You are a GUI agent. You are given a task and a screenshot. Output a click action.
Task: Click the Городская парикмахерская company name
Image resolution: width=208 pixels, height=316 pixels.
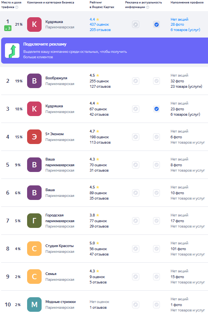point(60,218)
